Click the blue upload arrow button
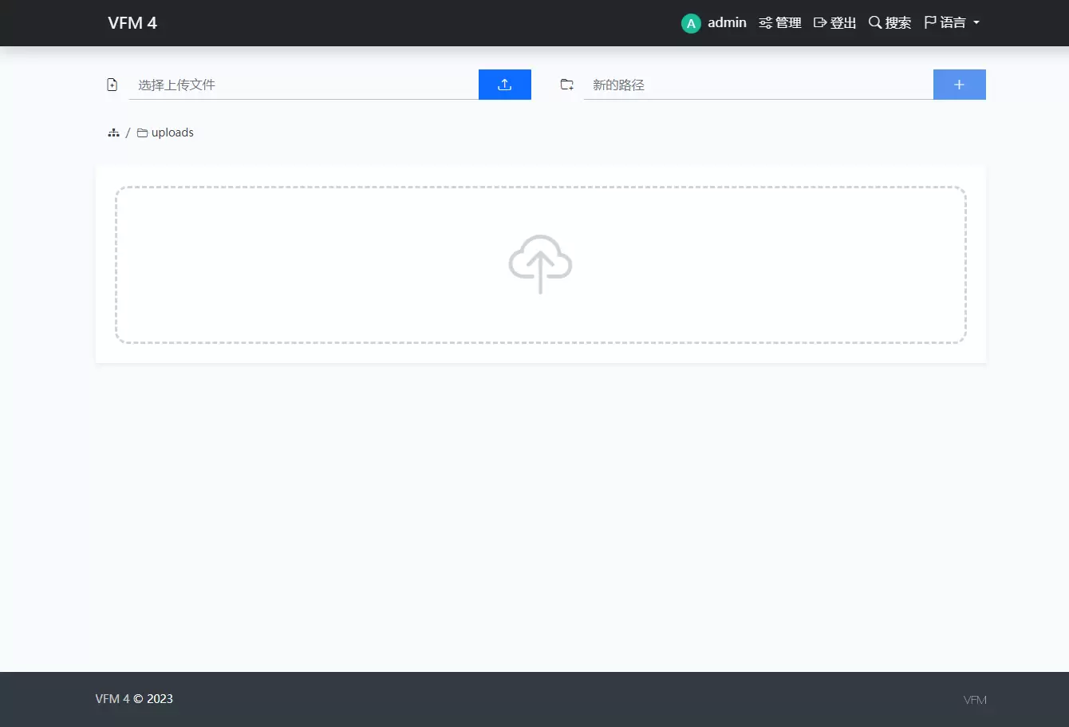This screenshot has width=1069, height=727. tap(505, 85)
